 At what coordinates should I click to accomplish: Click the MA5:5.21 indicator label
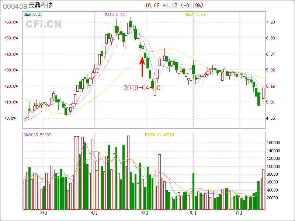coord(32,14)
